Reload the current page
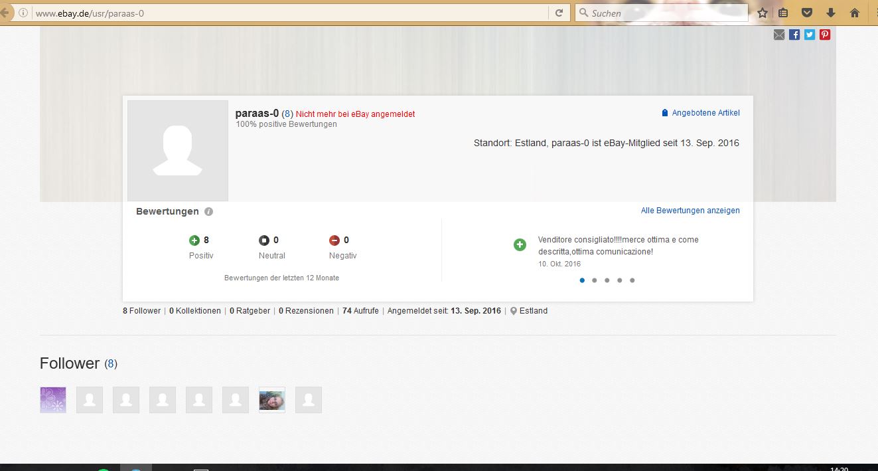878x471 pixels. click(559, 13)
